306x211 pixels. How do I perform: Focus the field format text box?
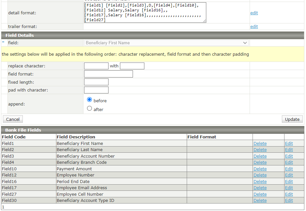pos(108,74)
